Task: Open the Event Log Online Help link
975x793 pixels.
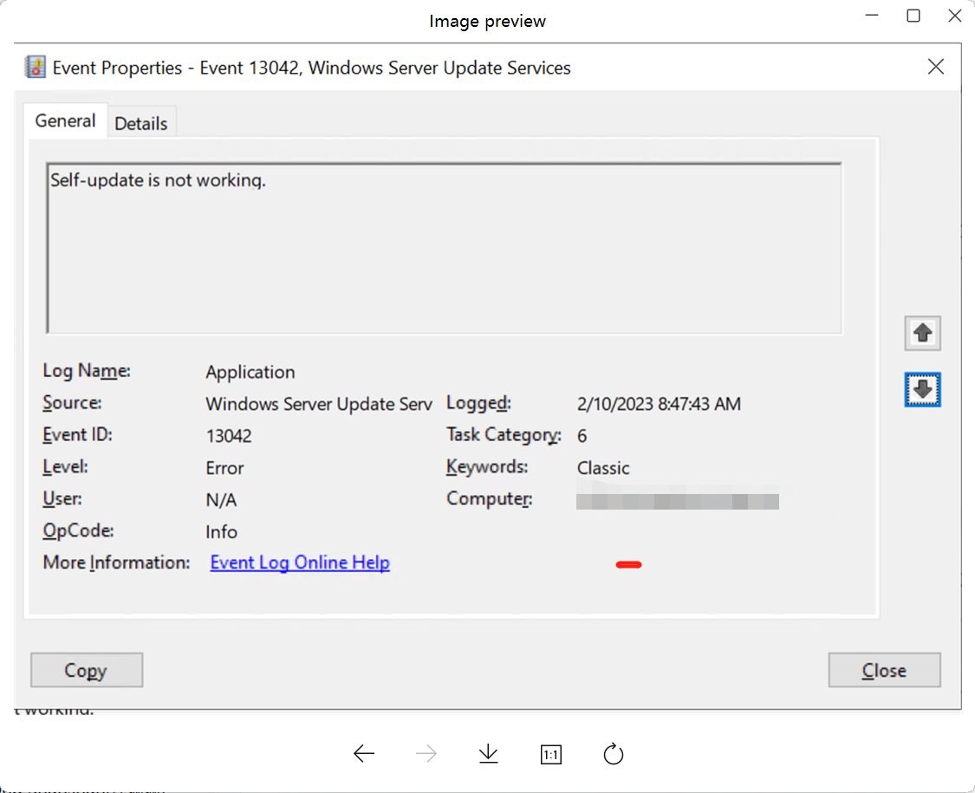Action: pos(300,562)
